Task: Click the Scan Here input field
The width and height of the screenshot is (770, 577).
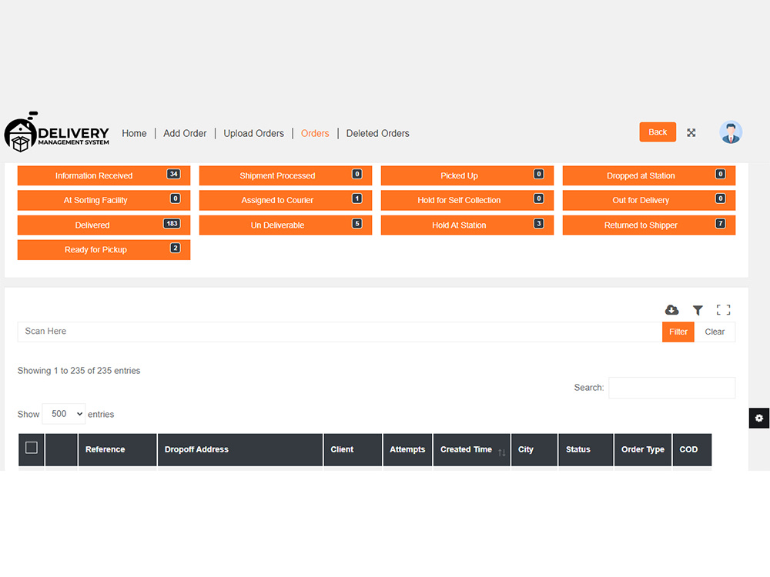Action: 340,332
